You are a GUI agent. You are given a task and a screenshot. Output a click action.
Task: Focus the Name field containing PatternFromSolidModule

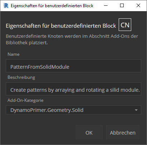pyautogui.click(x=73, y=66)
